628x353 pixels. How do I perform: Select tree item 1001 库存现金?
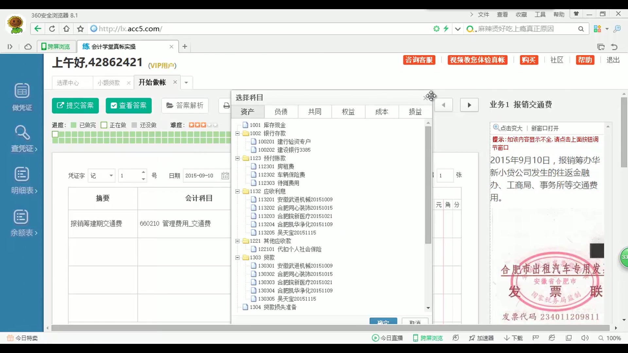click(268, 125)
